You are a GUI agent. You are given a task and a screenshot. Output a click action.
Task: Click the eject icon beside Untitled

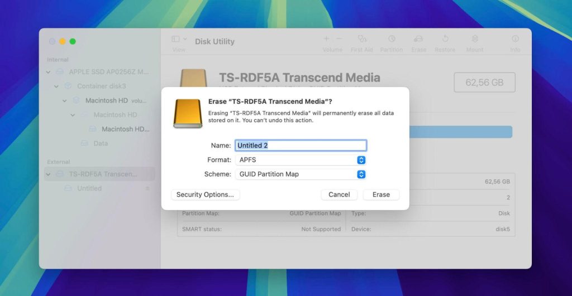pyautogui.click(x=147, y=188)
